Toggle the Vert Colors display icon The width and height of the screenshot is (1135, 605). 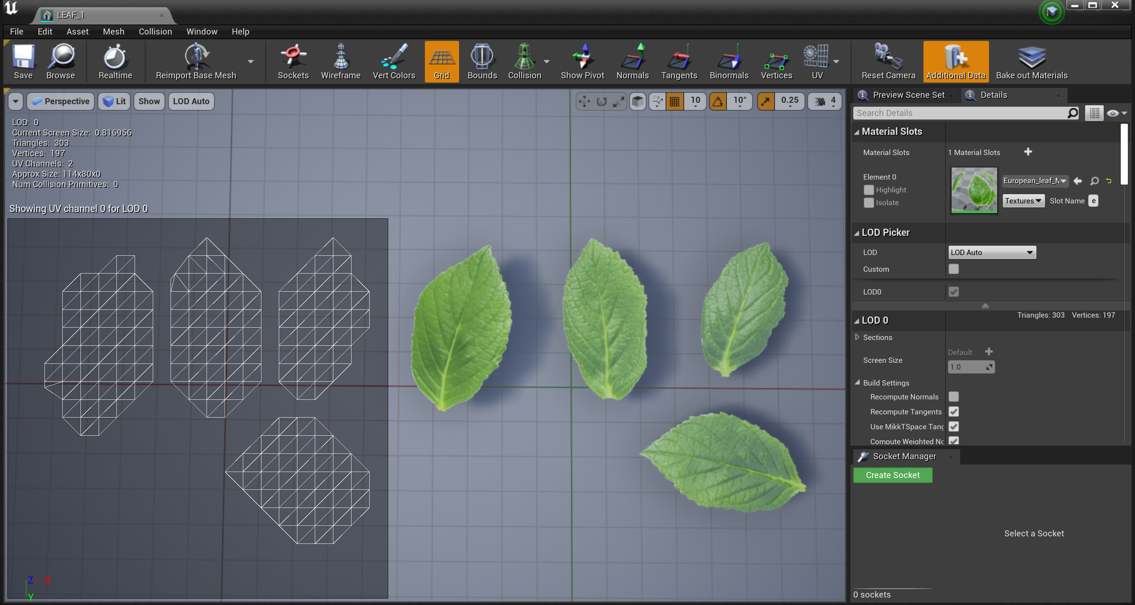coord(394,61)
